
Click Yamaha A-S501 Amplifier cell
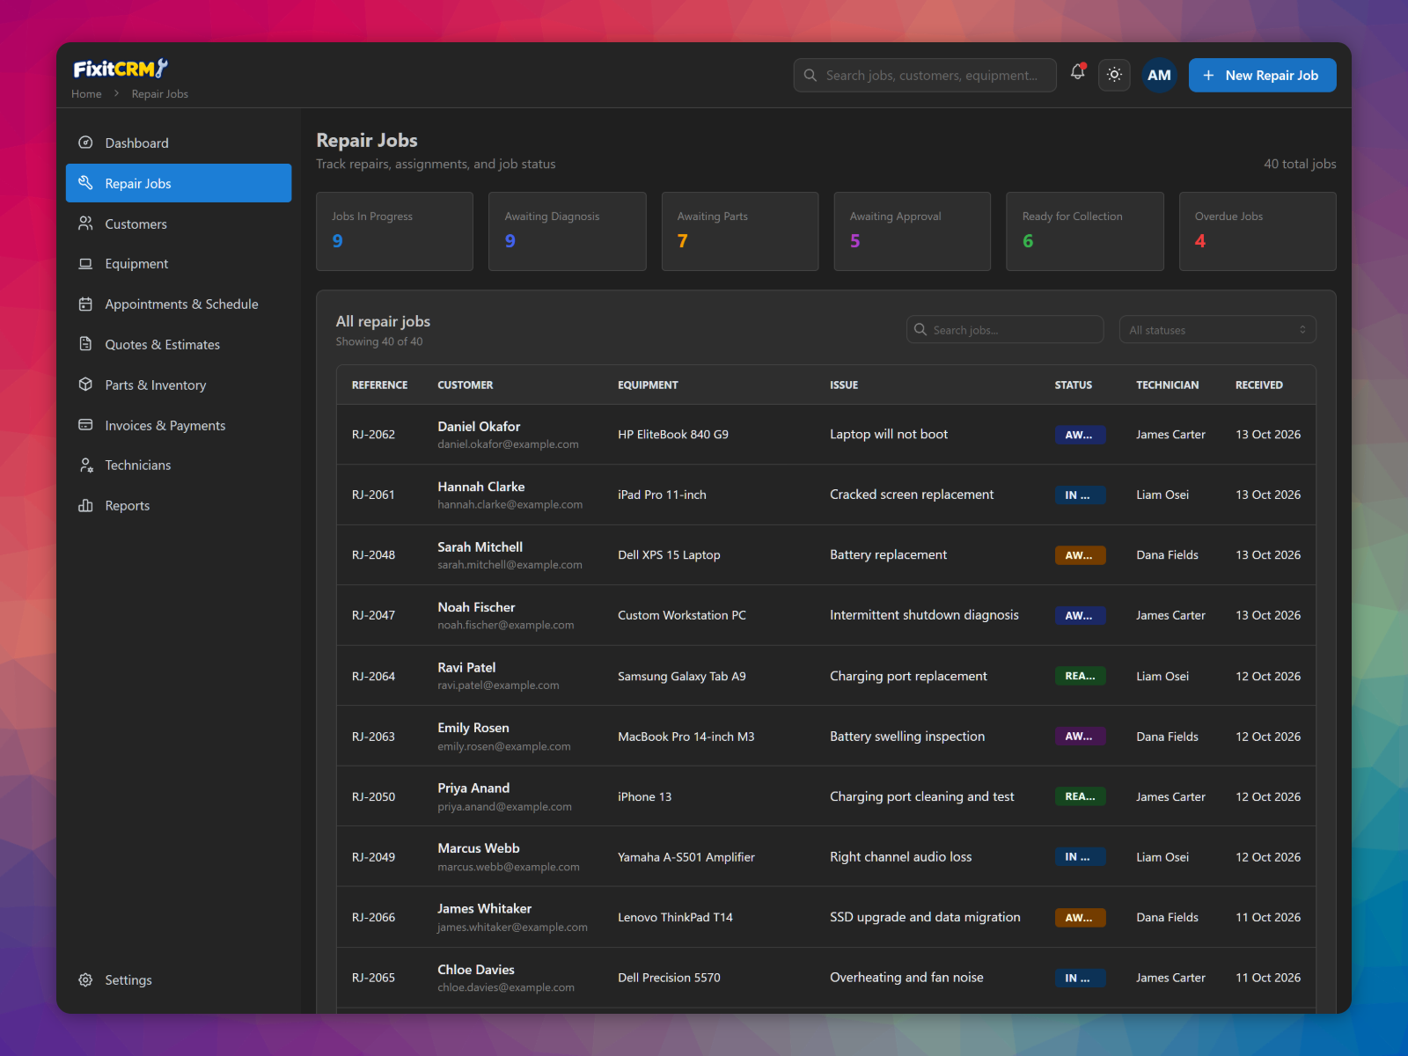686,857
